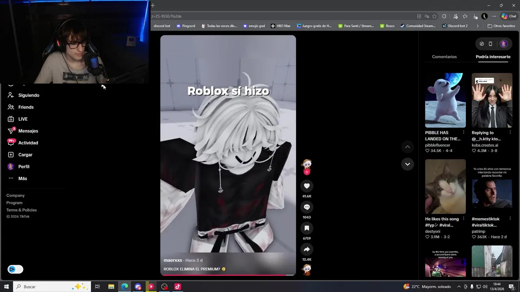Switch to the Podría interesarte tab
520x292 pixels.
[x=493, y=57]
